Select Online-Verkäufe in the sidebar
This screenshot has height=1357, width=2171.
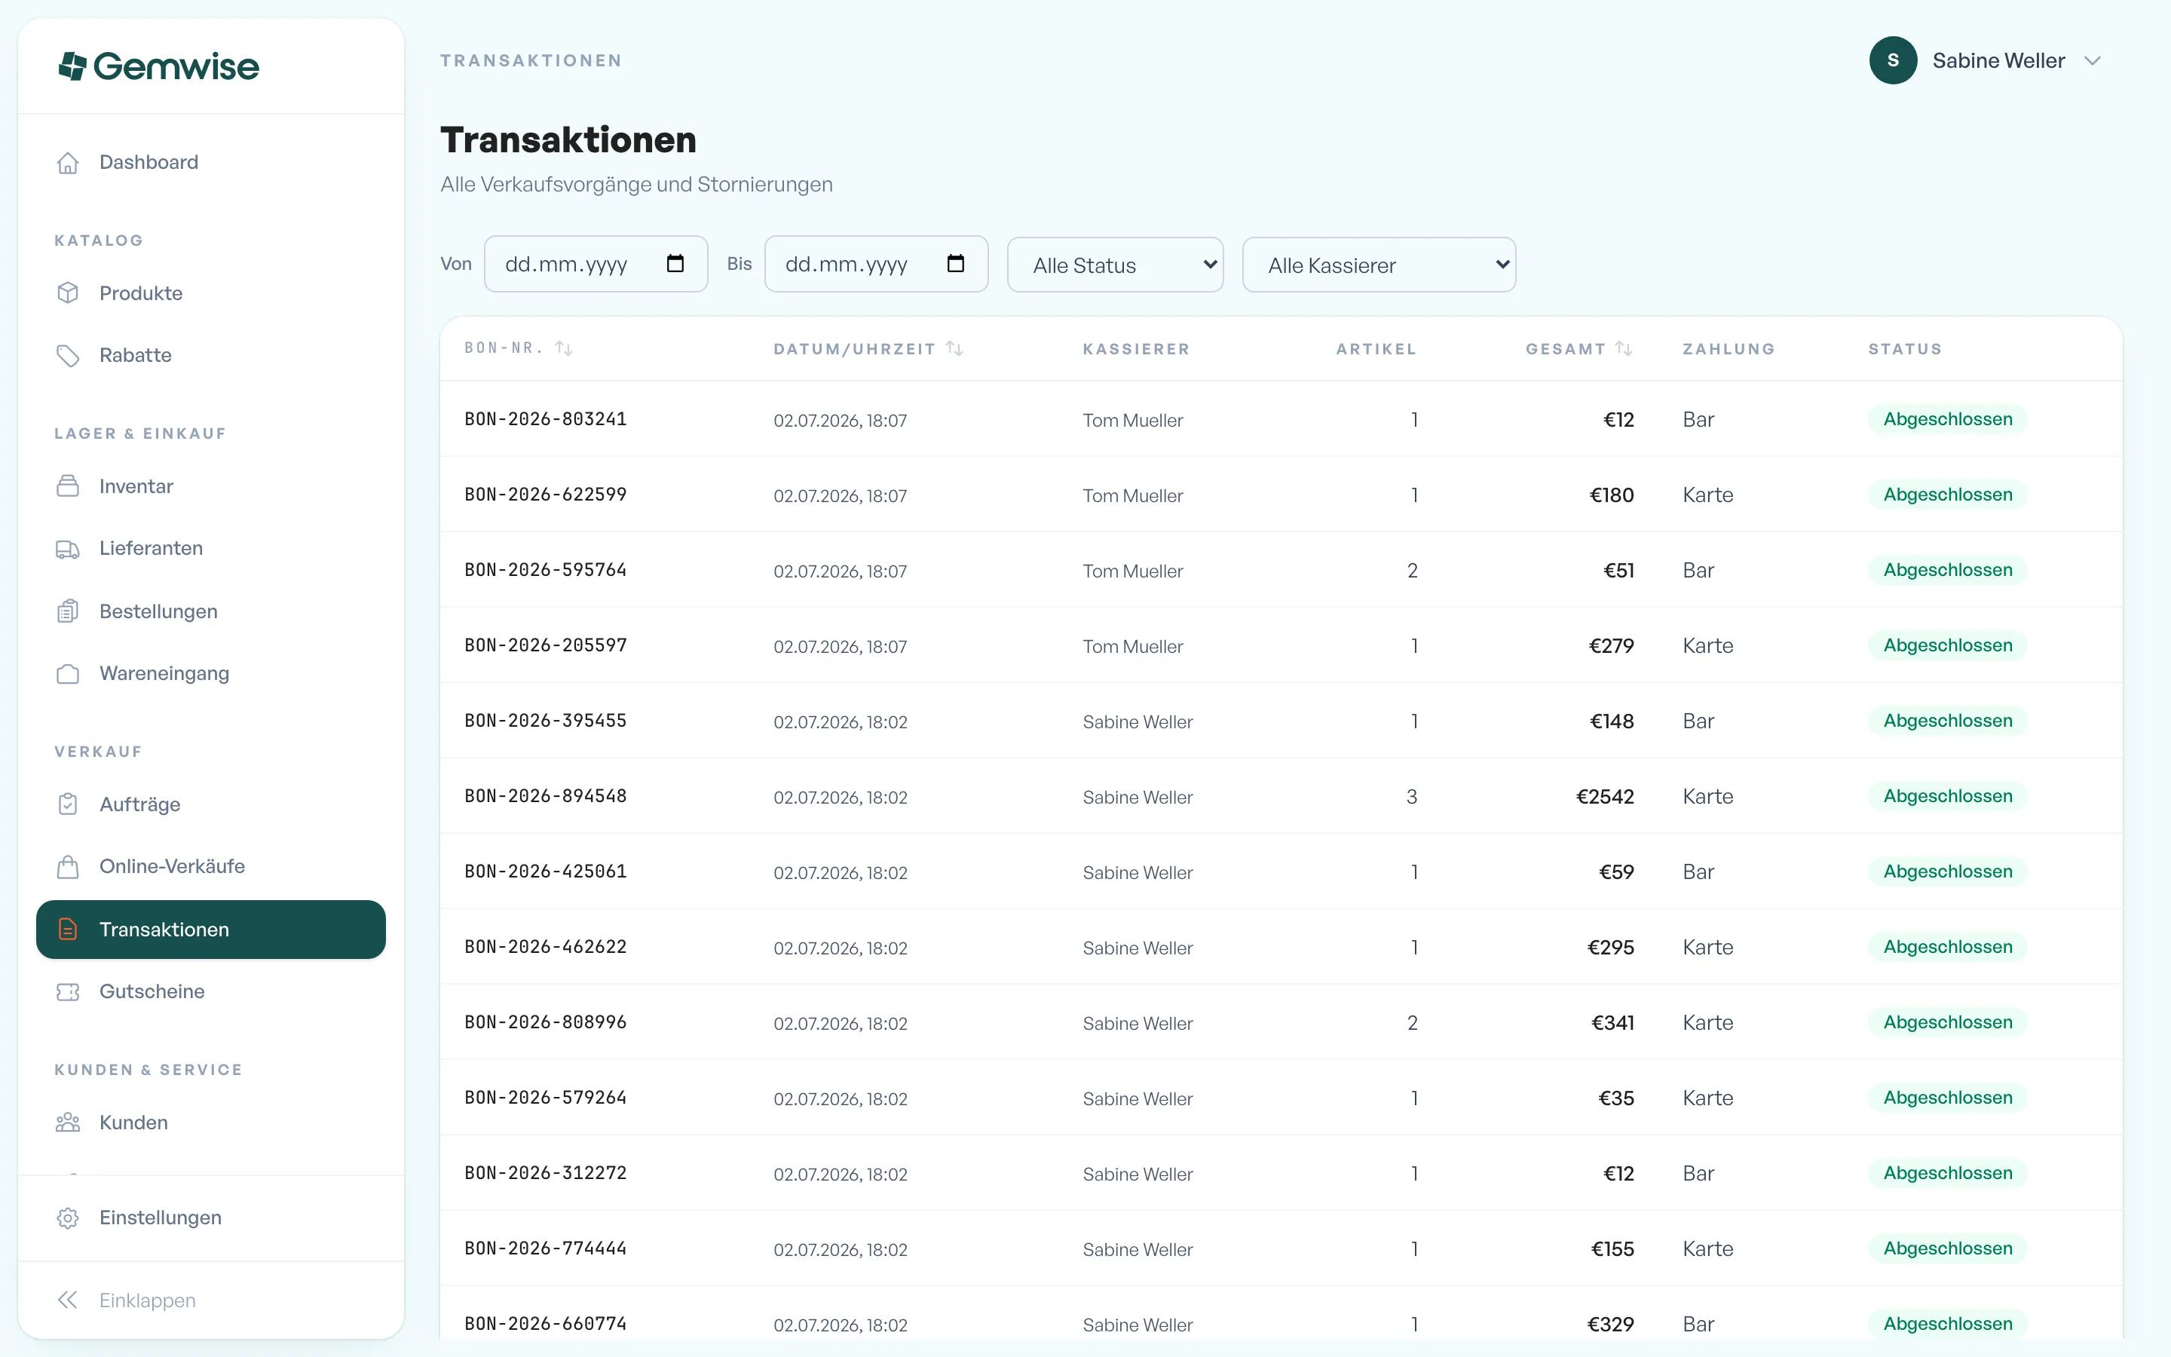211,866
